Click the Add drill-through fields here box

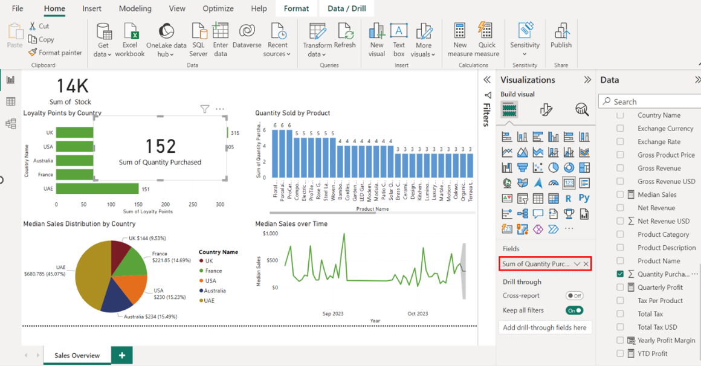[544, 327]
